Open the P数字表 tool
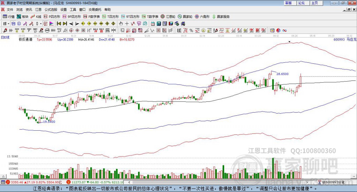This screenshot has width=357, height=192. point(92,17)
